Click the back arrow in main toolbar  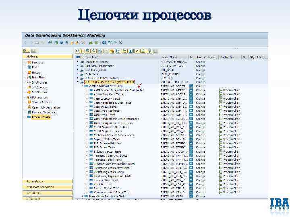pyautogui.click(x=26, y=43)
